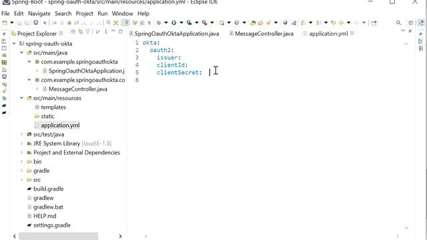Select the application.yml editor tab
Image resolution: width=427 pixels, height=240 pixels.
[328, 34]
